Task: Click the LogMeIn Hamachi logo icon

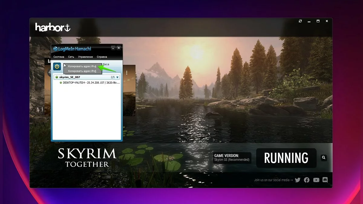Action: click(56, 49)
